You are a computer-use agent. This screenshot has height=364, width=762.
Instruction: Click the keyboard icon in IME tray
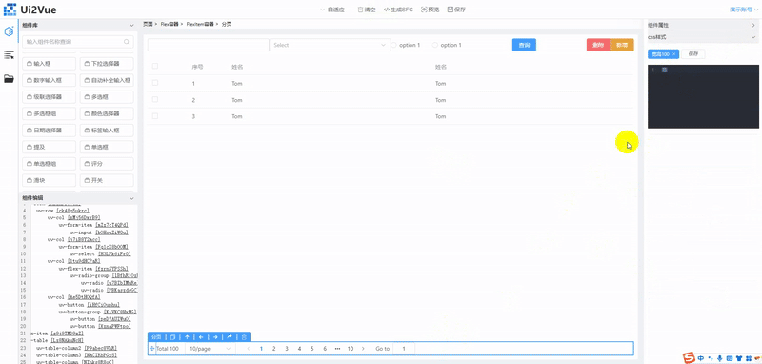click(x=730, y=358)
